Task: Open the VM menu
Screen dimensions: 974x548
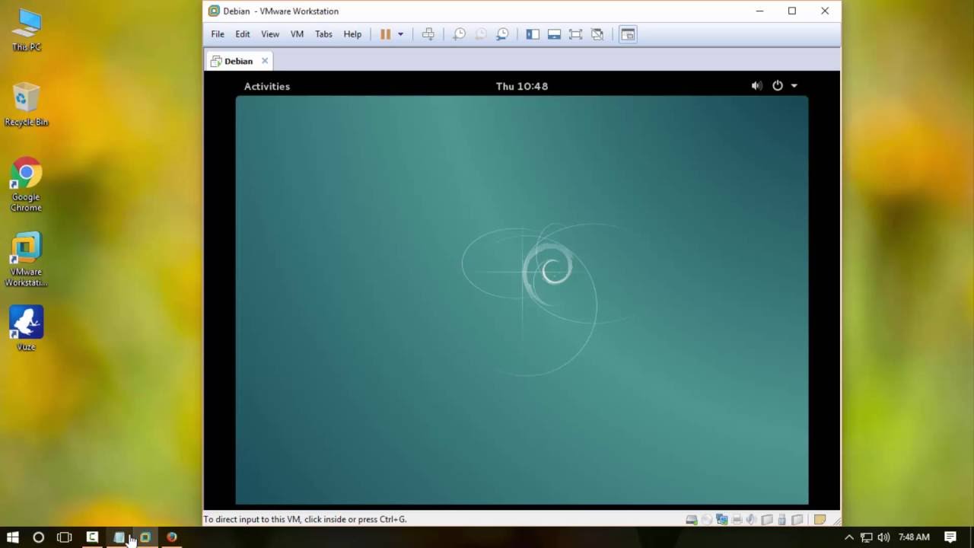Action: [x=297, y=34]
